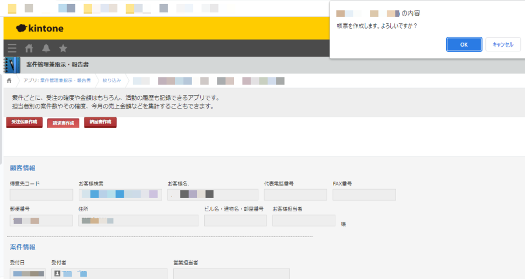
Task: Click the FAX番号 field
Action: 364,194
